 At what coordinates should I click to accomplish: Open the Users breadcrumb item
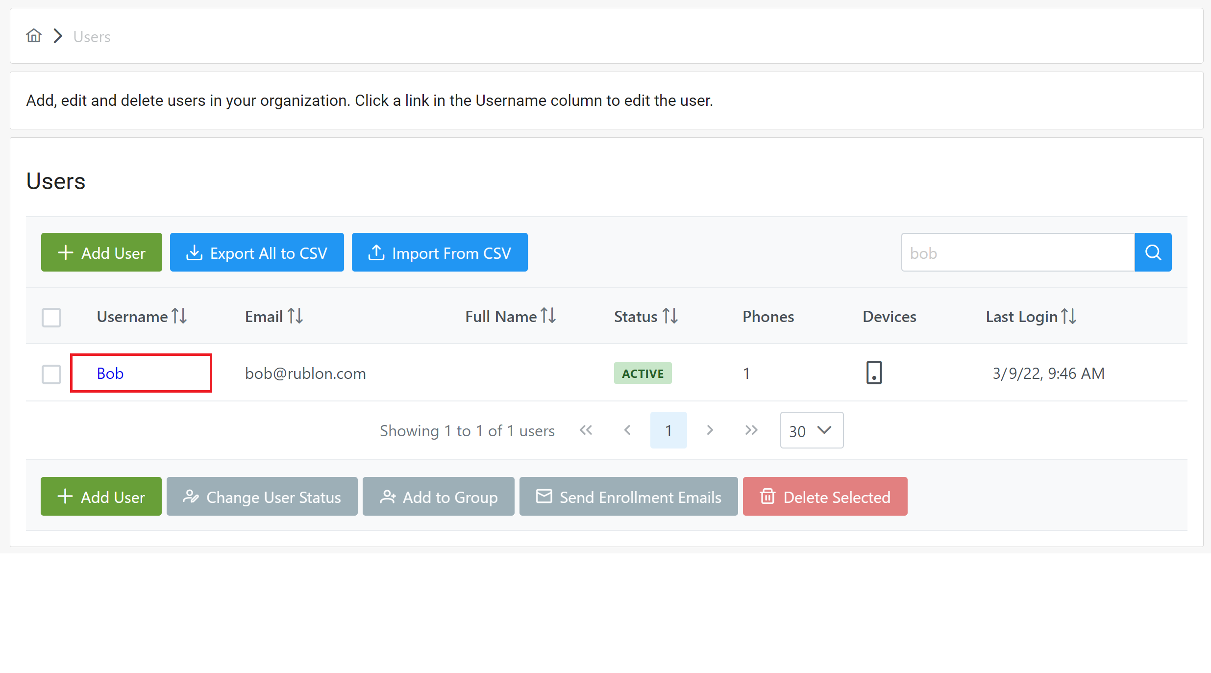(x=92, y=37)
